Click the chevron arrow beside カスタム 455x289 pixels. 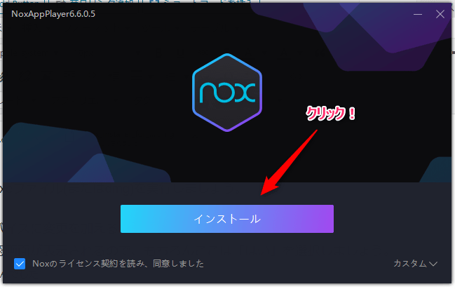pos(433,264)
